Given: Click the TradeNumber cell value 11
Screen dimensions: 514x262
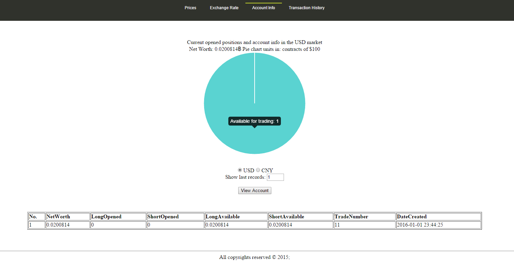Looking at the screenshot, I should tap(365, 225).
